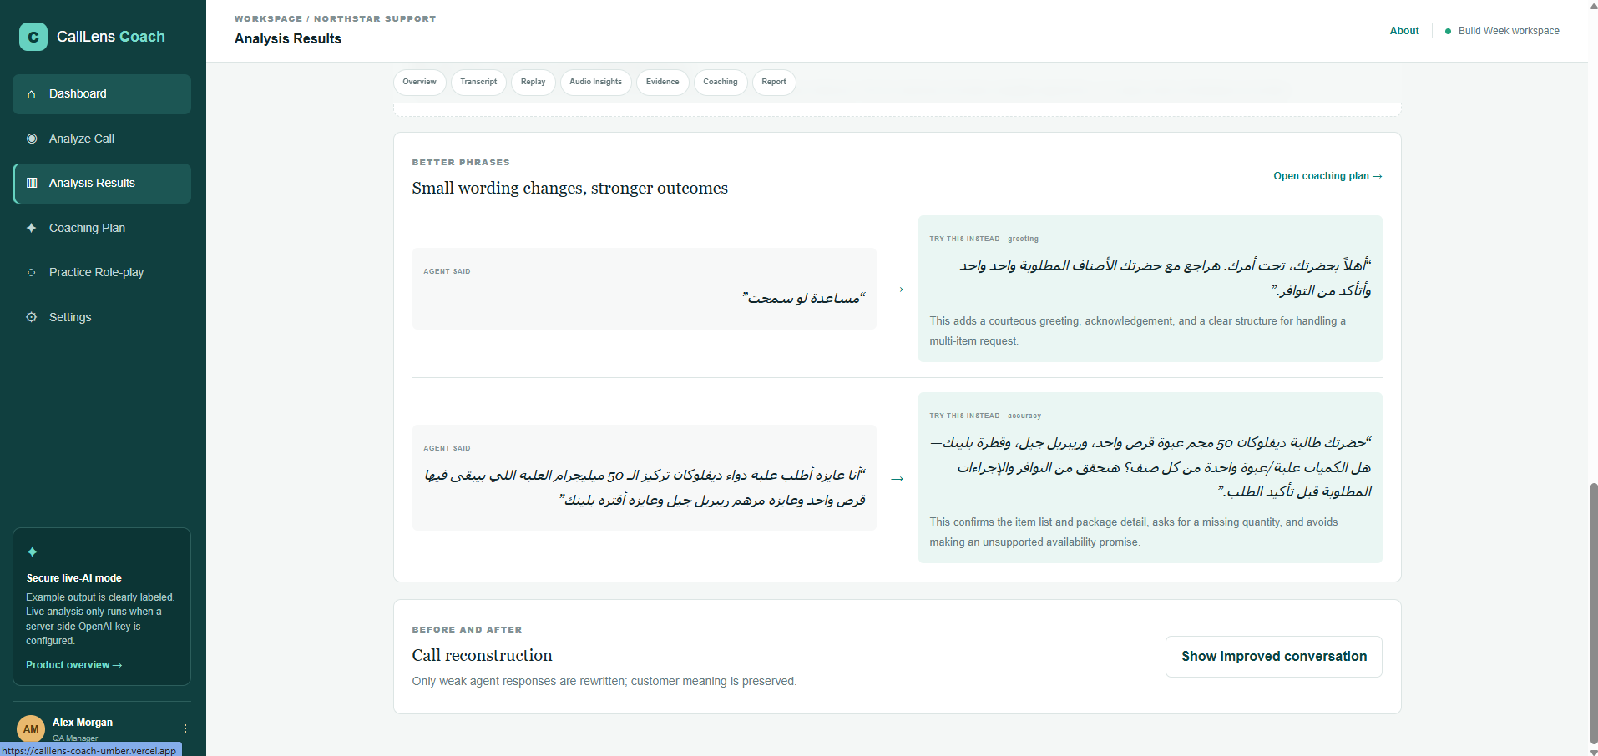Image resolution: width=1598 pixels, height=756 pixels.
Task: Click the Dashboard home icon
Action: 32,94
